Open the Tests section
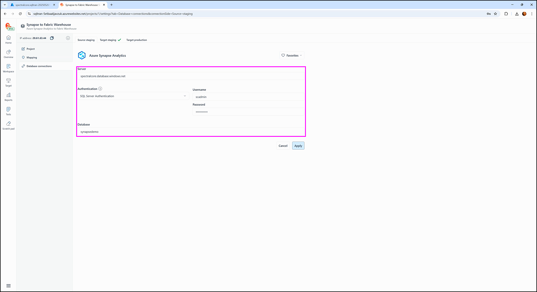 tap(8, 111)
